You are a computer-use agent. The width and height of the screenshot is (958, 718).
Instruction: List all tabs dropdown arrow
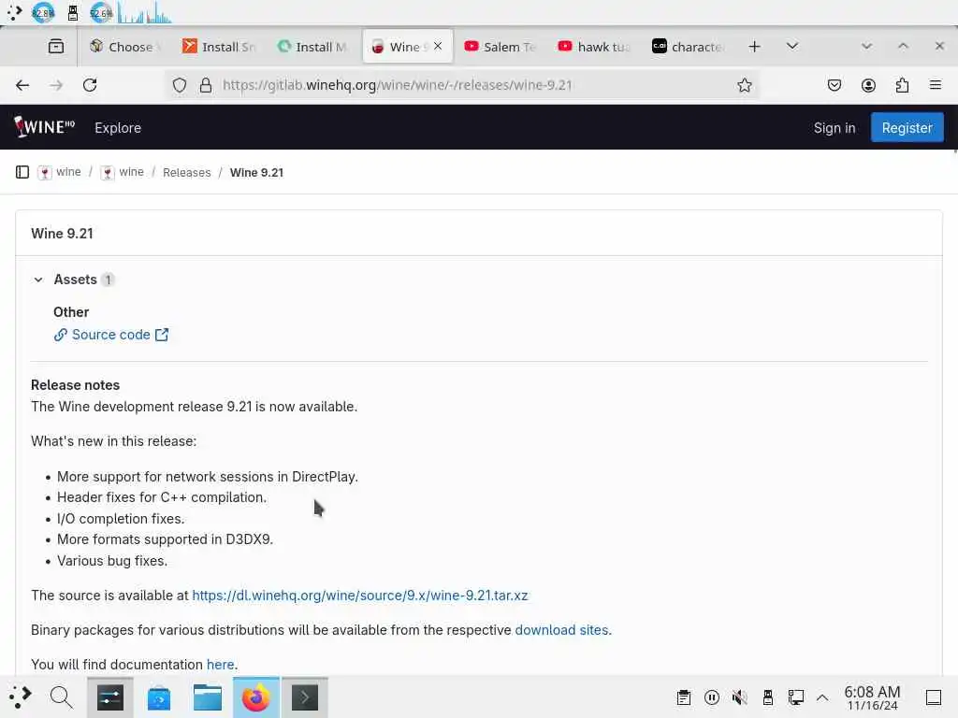coord(792,47)
